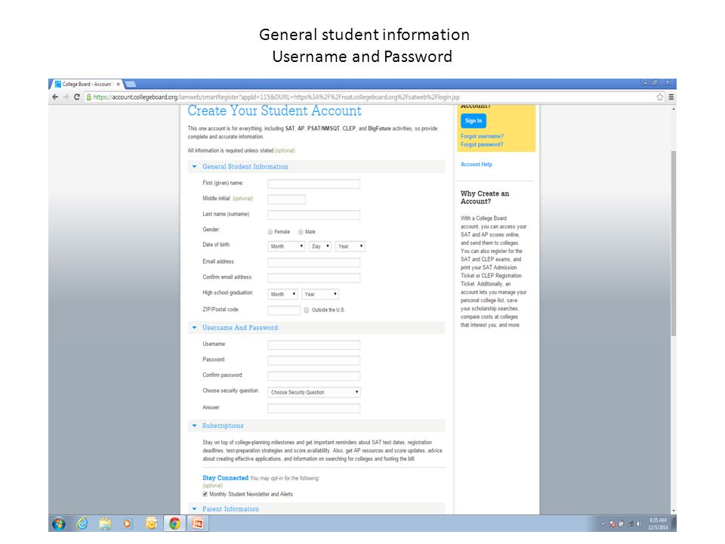Collapse the Subscriptions section

point(194,425)
